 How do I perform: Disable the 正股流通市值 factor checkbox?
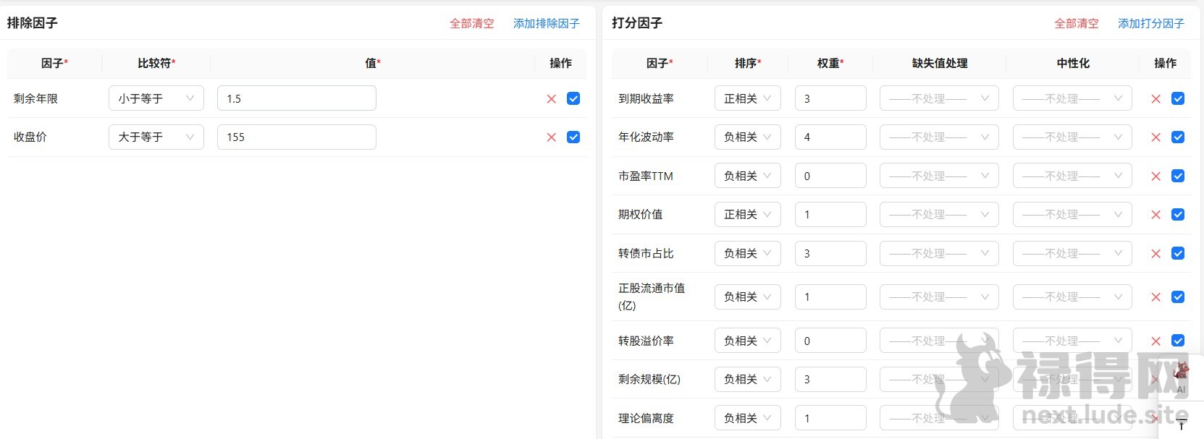point(1178,297)
